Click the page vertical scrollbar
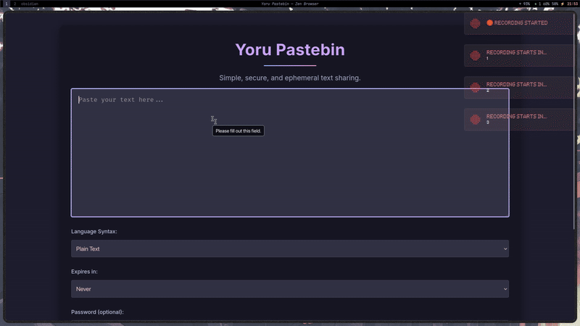580x326 pixels. tap(574, 122)
